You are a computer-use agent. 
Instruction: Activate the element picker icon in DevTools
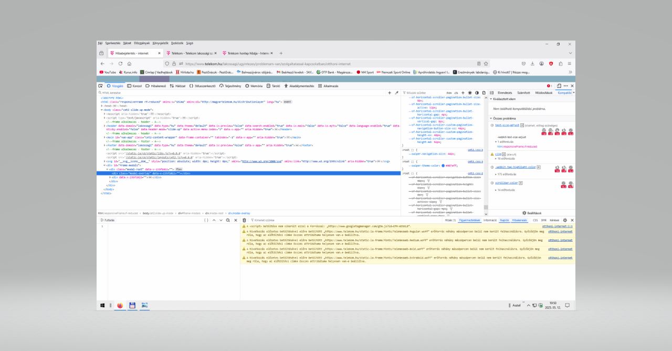(x=100, y=86)
